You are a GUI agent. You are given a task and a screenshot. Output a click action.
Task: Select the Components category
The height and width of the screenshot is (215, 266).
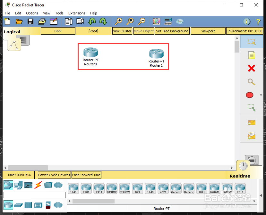28,185
